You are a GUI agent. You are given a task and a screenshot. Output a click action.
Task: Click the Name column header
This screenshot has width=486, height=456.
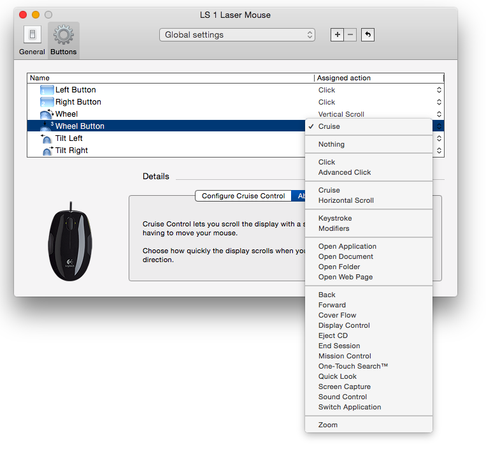click(171, 78)
